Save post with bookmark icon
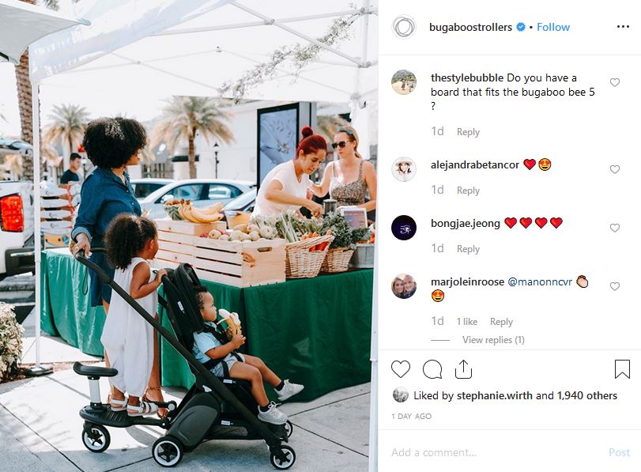Screen dimensions: 641x472 click(x=622, y=369)
